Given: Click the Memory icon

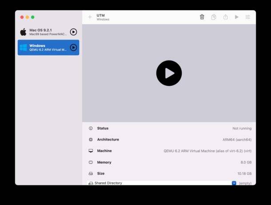Looking at the screenshot, I should (x=91, y=162).
